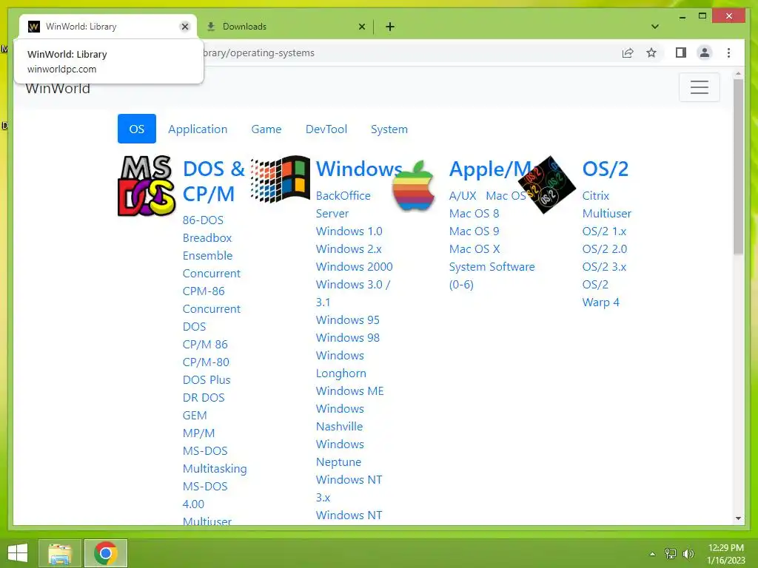Screen dimensions: 758x568
Task: Open the Mac OS 9 link
Action: click(474, 231)
